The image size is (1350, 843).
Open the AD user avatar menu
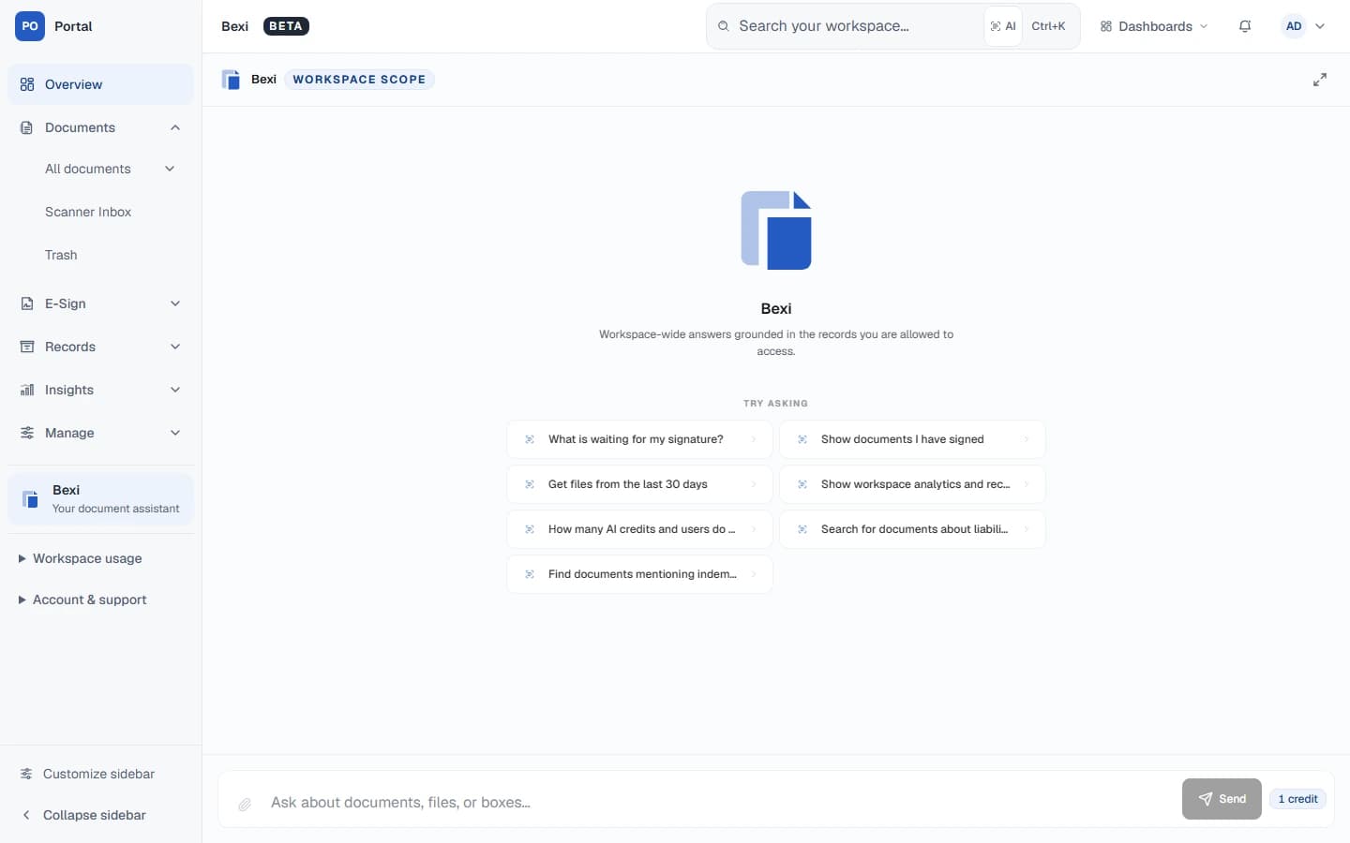coord(1294,26)
